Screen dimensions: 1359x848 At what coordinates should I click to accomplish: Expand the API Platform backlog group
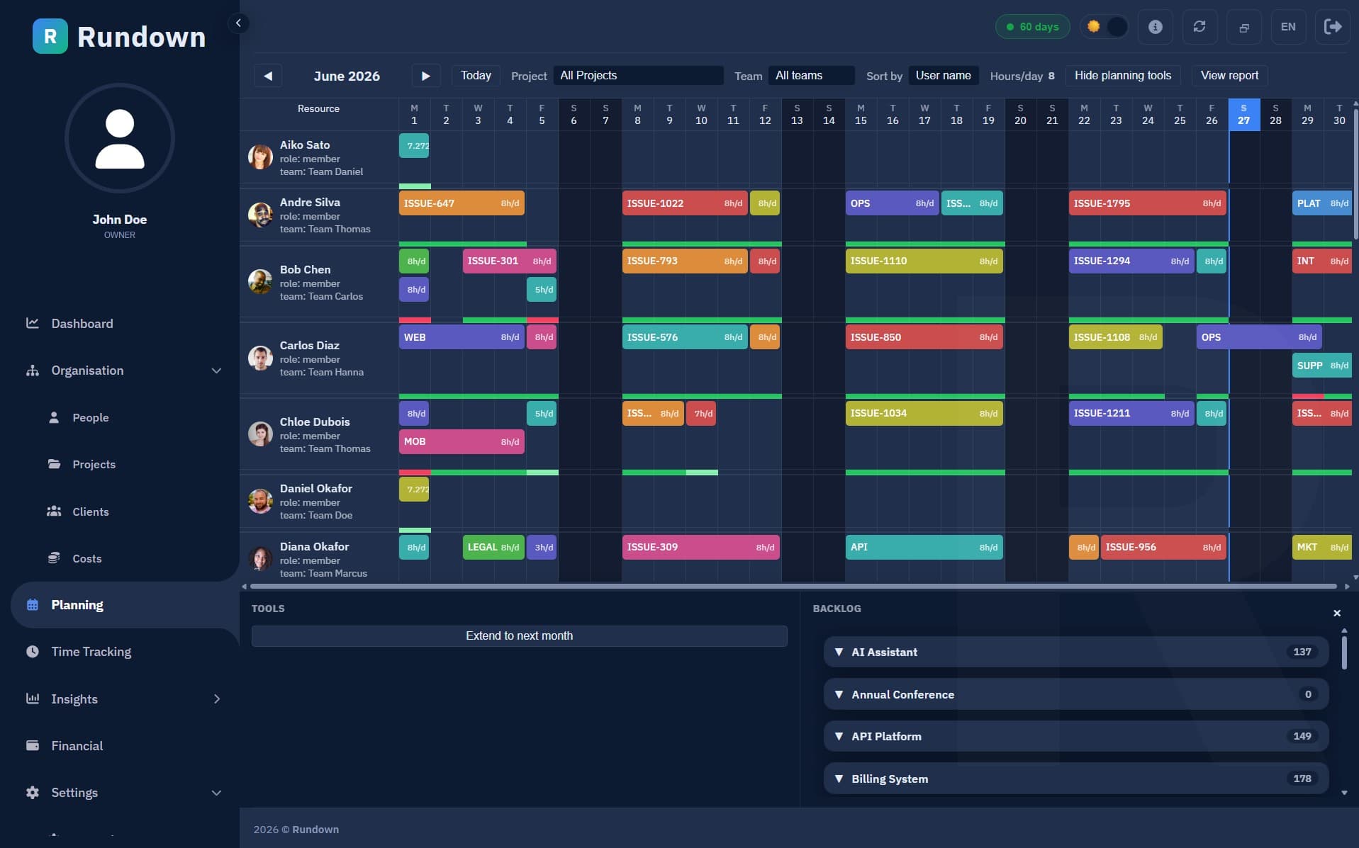1075,736
